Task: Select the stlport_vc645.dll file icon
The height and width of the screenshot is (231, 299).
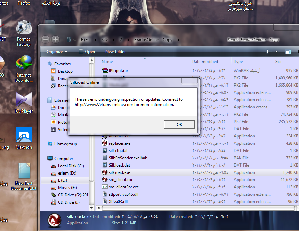Action: click(105, 194)
